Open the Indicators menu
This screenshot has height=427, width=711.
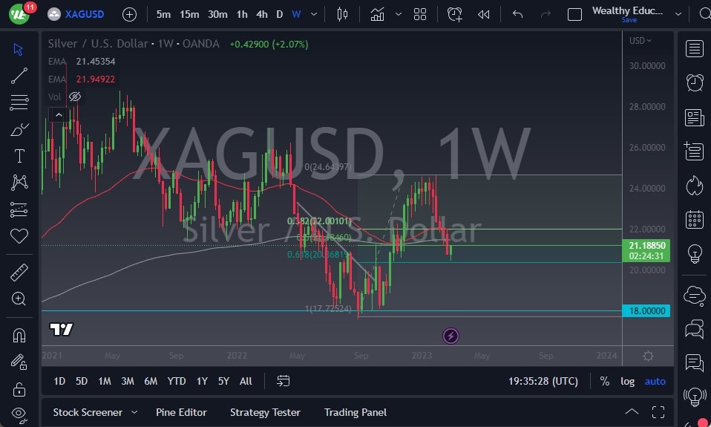tap(377, 15)
